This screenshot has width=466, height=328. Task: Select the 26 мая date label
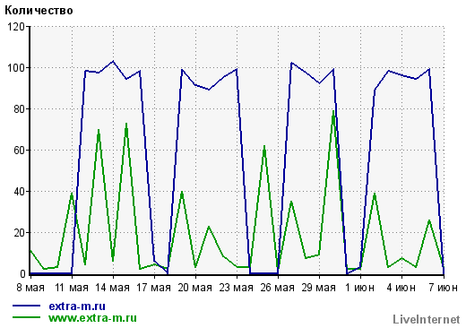pyautogui.click(x=278, y=288)
